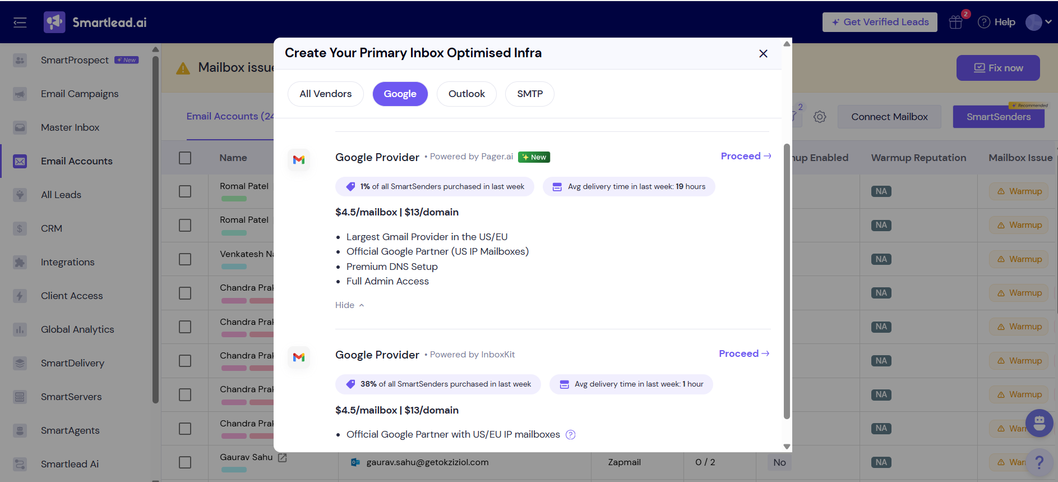
Task: Toggle the select-all checkbox beside Name
Action: click(x=185, y=158)
